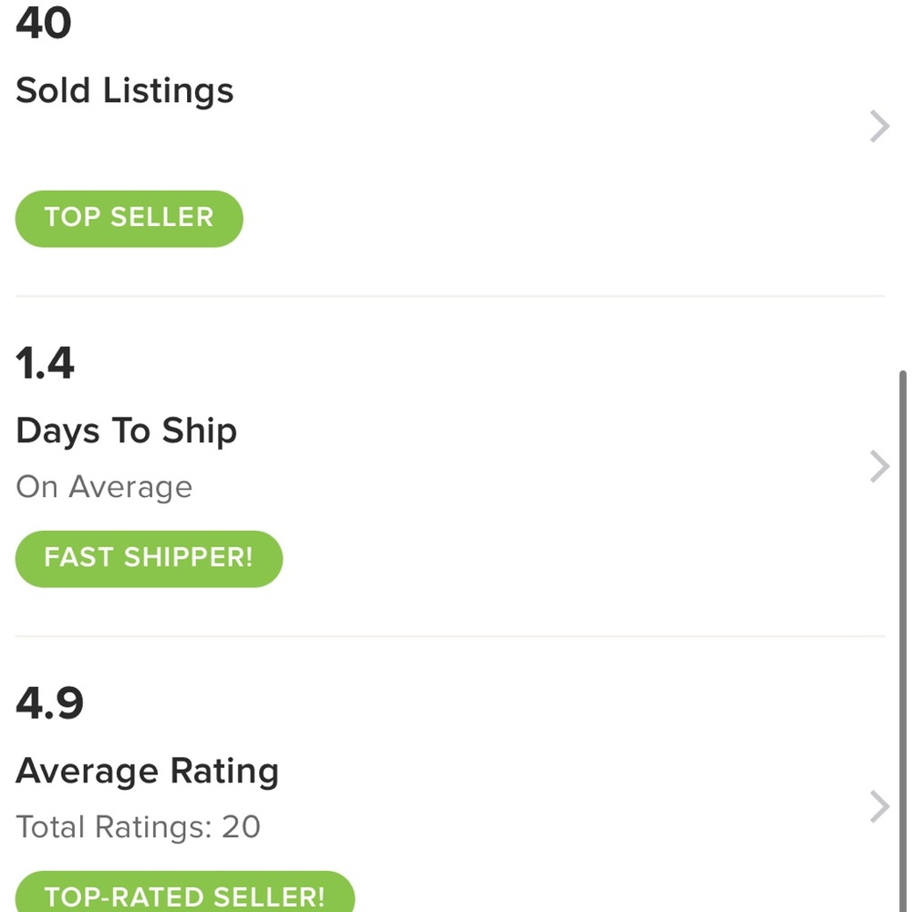Tap the TOP SELLER green badge

coord(129,218)
